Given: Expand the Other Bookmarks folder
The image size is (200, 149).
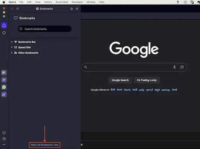Looking at the screenshot, I should point(12,53).
